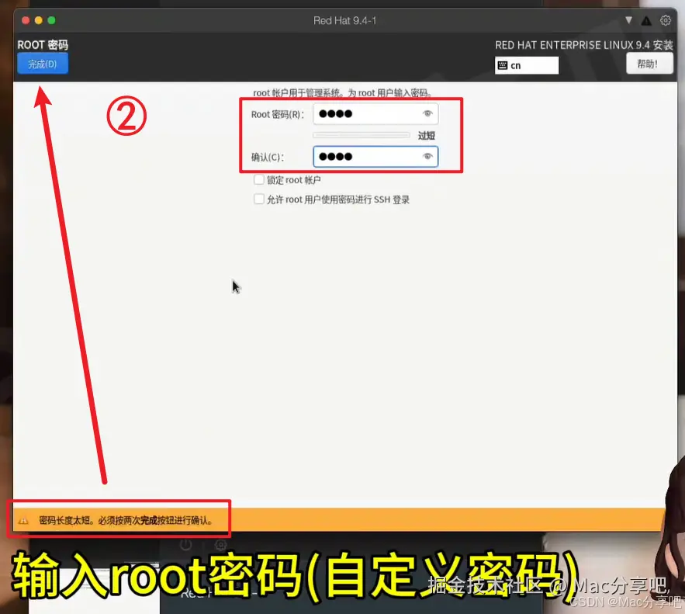Click the password strength indicator bar
Screen dimensions: 685x614
[x=361, y=134]
